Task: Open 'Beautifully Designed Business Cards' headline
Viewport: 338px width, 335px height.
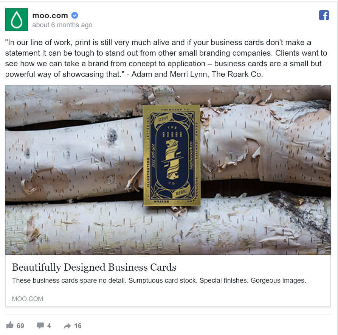Action: pos(94,267)
